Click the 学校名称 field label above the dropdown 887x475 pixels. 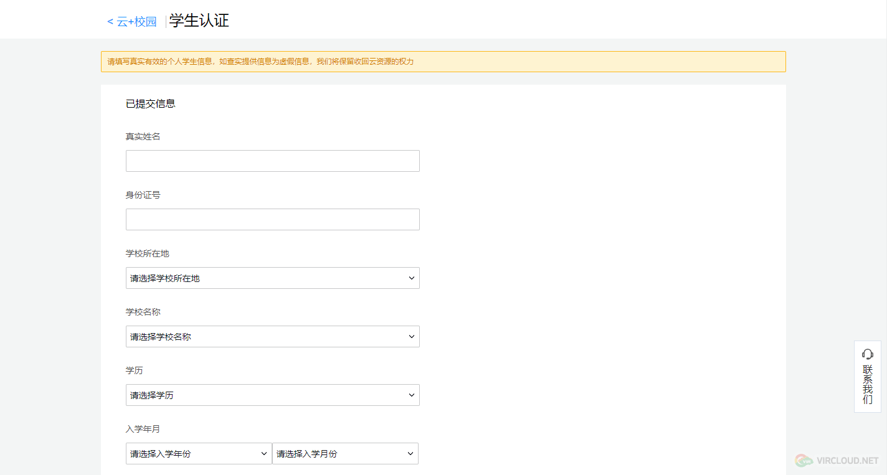coord(143,312)
